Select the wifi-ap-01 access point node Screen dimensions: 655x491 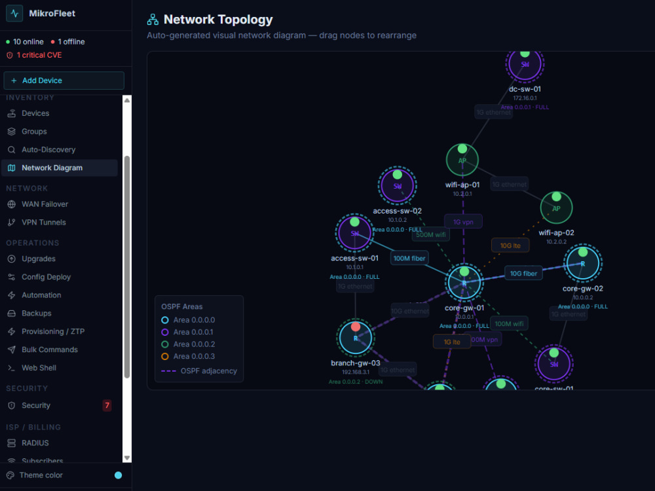(462, 160)
